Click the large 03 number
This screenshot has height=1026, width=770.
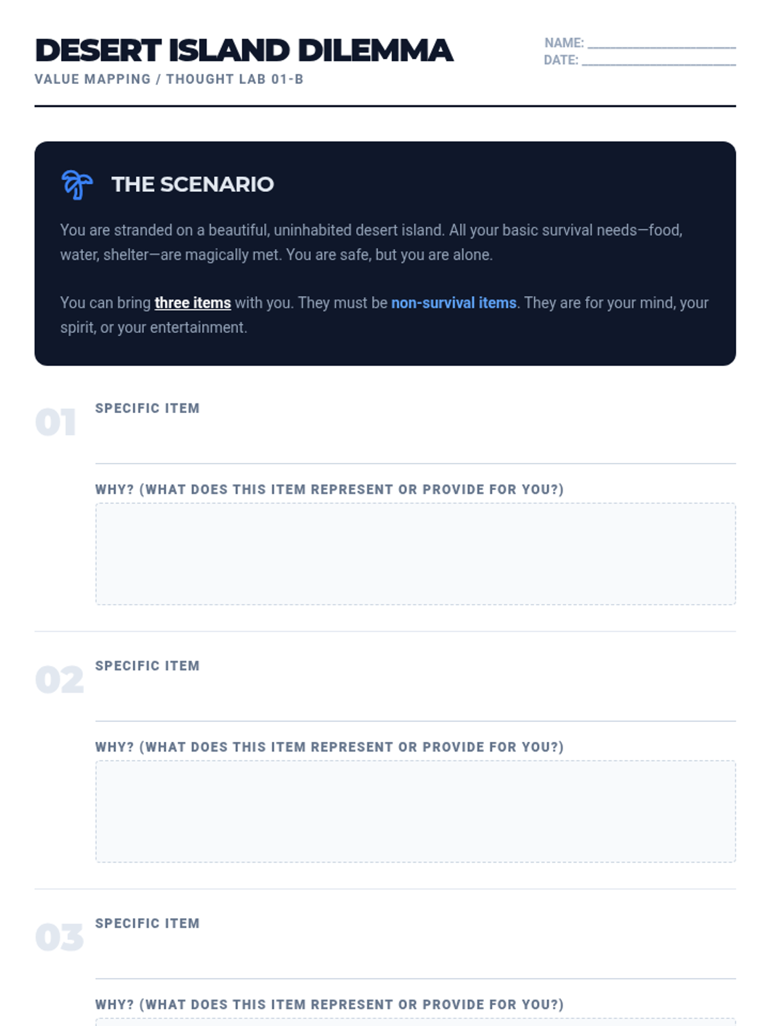tap(59, 938)
